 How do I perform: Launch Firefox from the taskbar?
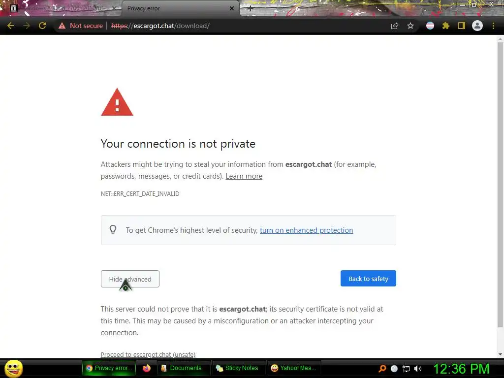click(x=147, y=368)
